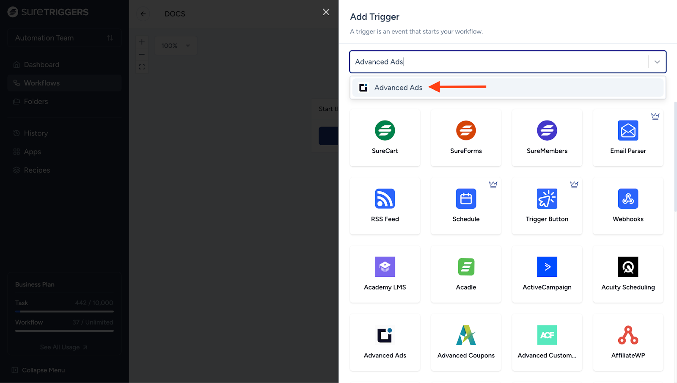Select the Email Parser app
The width and height of the screenshot is (677, 383).
point(628,137)
